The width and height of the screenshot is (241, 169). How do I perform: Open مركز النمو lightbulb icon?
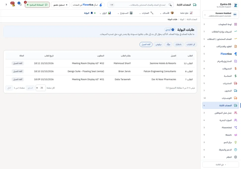click(235, 142)
